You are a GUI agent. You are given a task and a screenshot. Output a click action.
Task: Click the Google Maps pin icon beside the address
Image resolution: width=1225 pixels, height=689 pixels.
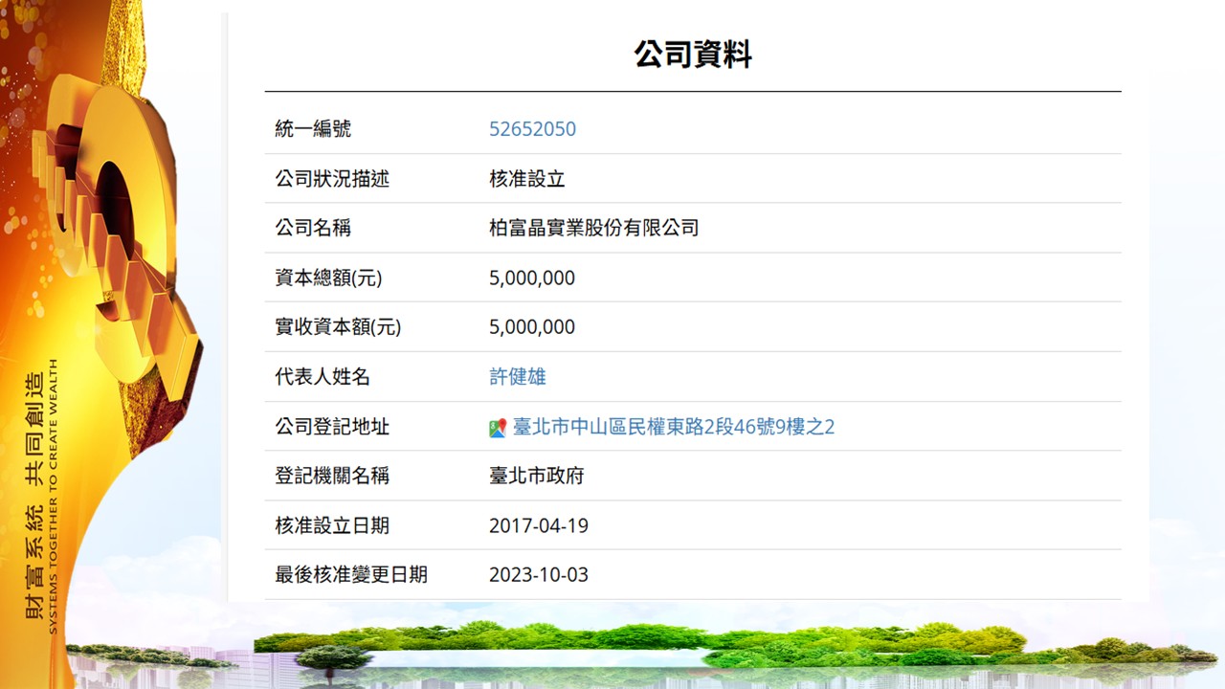coord(498,428)
